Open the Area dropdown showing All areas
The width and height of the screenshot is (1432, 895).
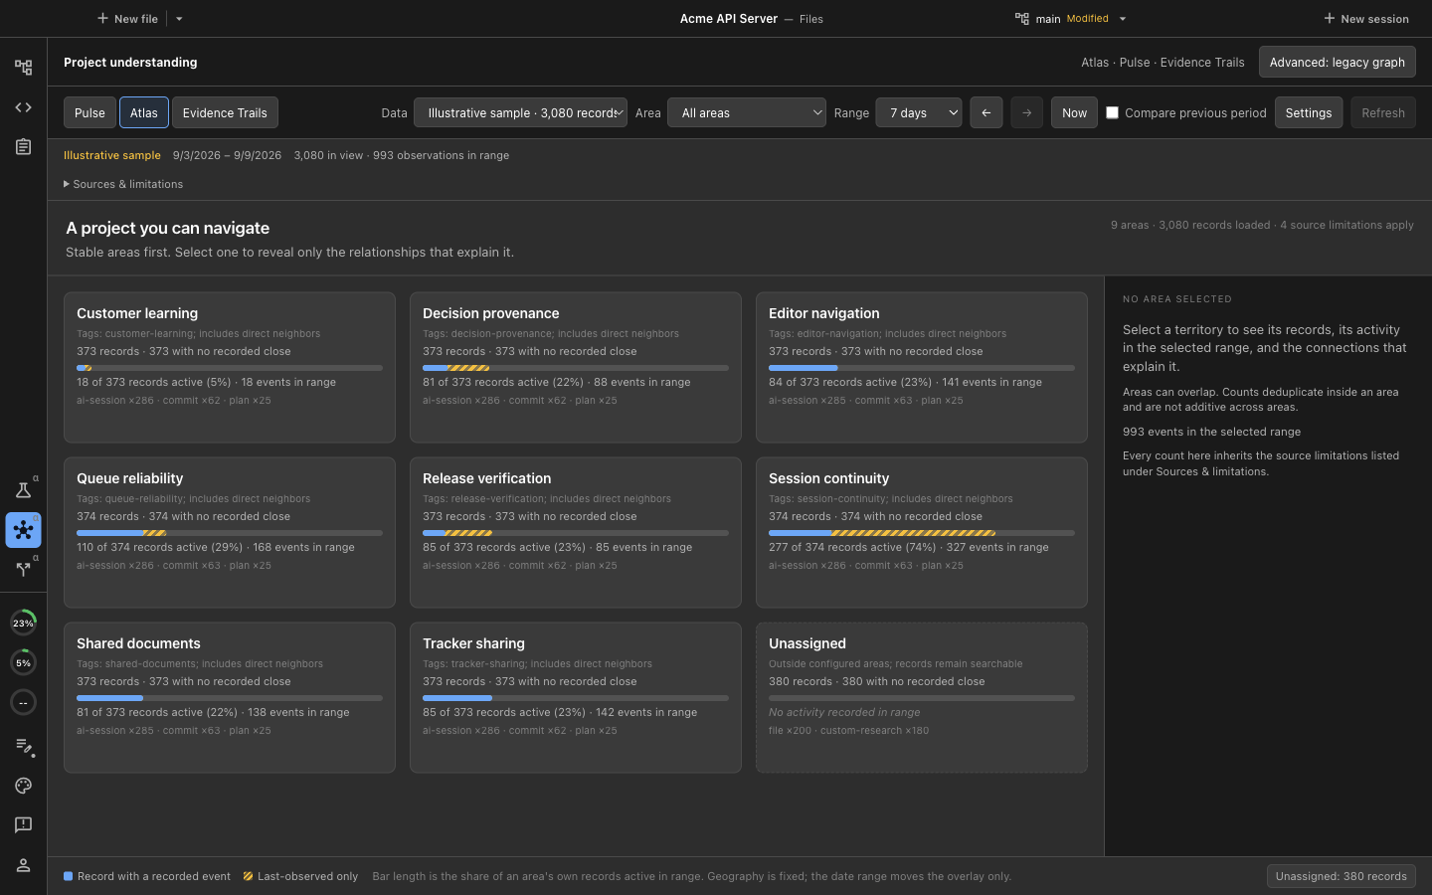coord(747,113)
